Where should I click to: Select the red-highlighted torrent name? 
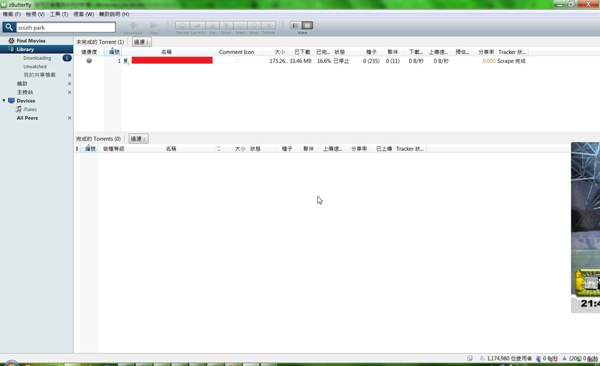click(x=172, y=60)
